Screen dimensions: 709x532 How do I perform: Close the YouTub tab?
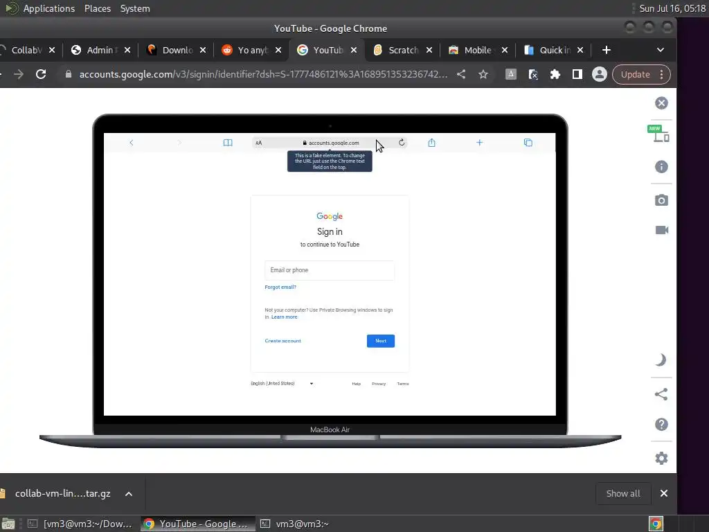(354, 50)
